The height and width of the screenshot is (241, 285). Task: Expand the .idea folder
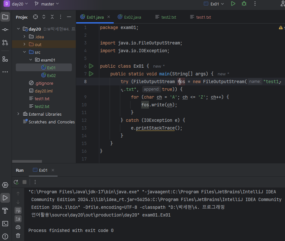25,36
